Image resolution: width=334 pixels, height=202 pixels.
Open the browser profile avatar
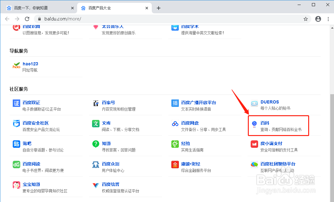click(318, 19)
